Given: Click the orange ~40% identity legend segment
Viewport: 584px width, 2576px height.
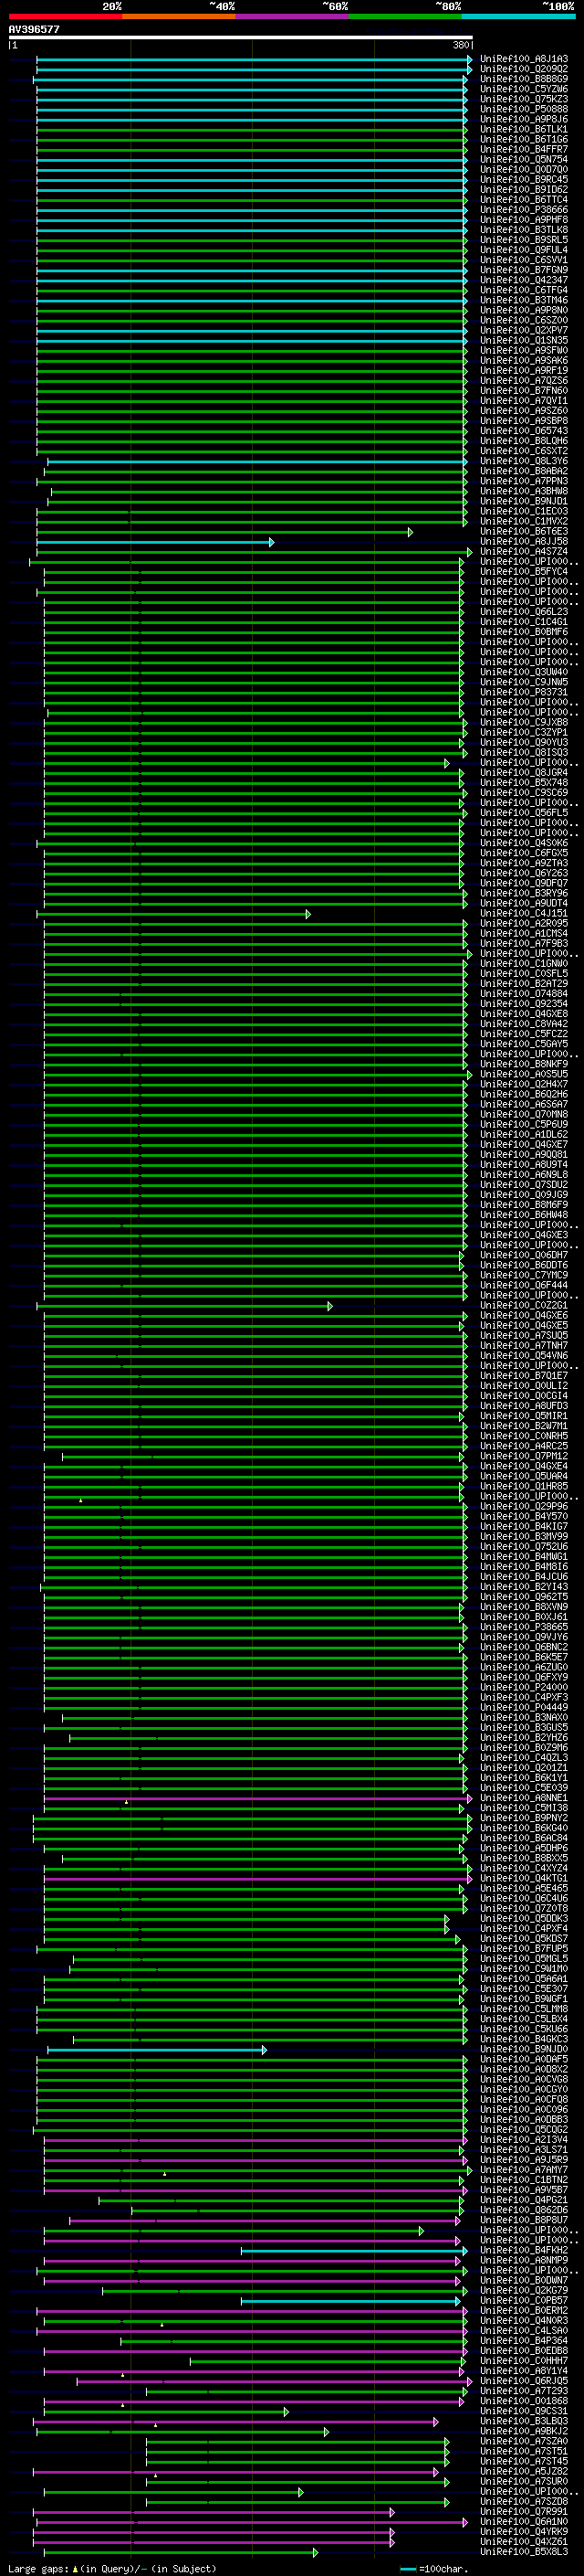Looking at the screenshot, I should [x=179, y=16].
